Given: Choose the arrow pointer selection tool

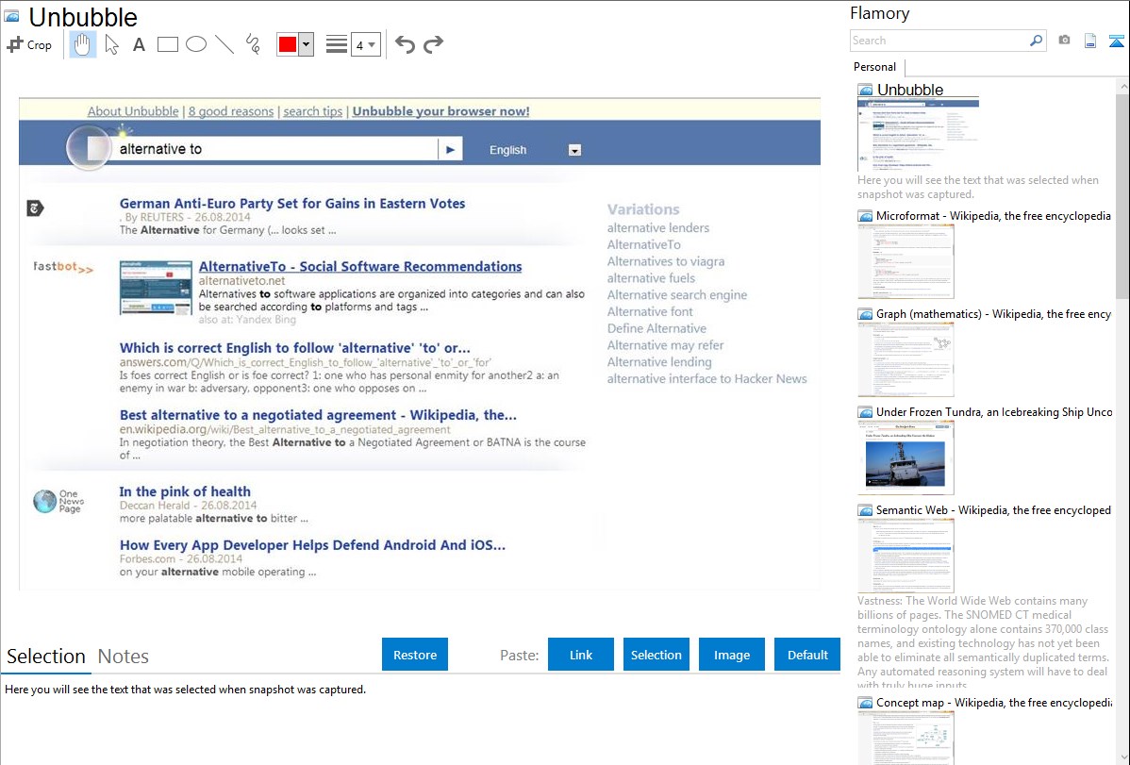Looking at the screenshot, I should click(x=111, y=44).
